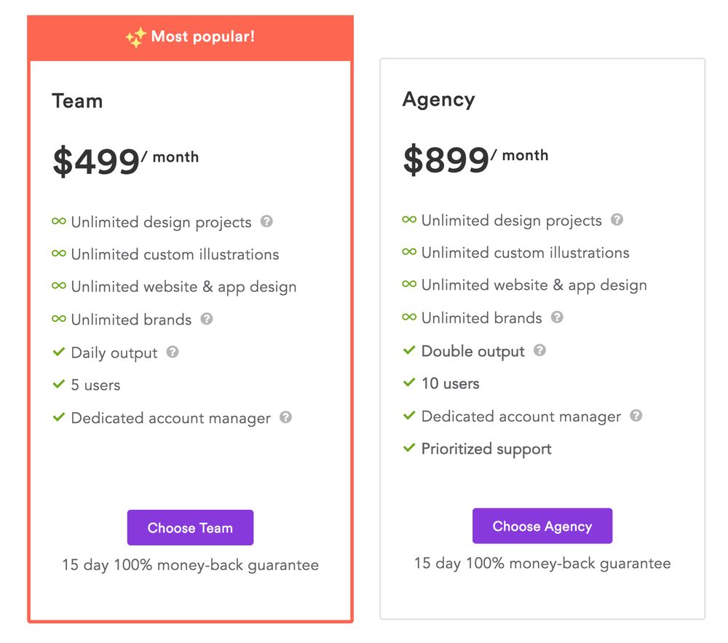728x643 pixels.
Task: Open Double output help tooltip icon
Action: tap(539, 350)
